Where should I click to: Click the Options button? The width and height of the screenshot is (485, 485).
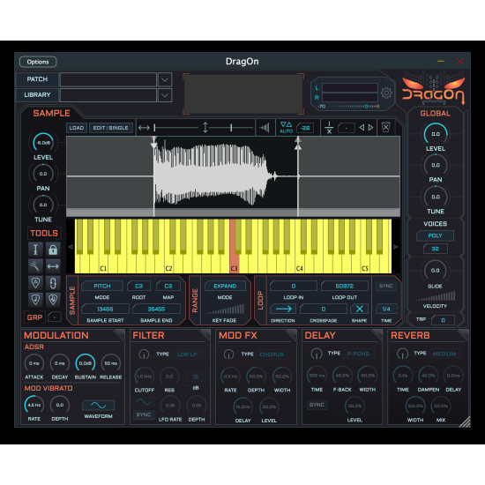point(38,62)
